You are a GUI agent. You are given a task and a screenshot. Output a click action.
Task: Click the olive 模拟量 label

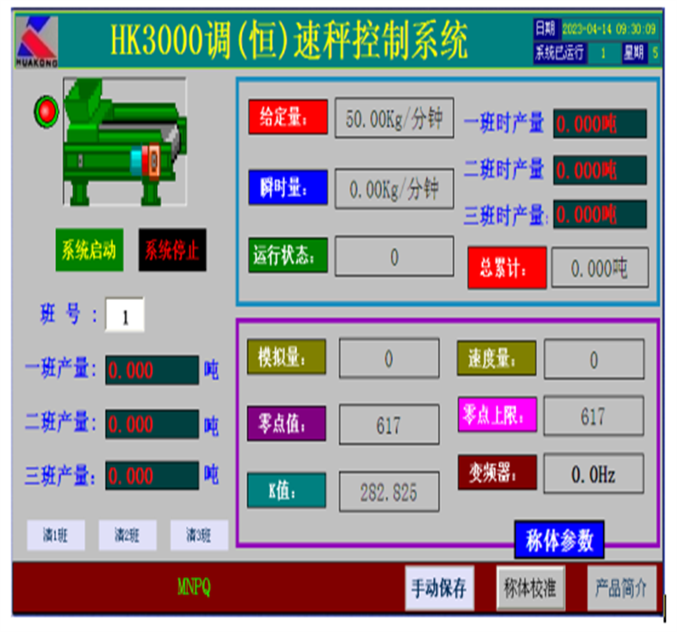click(286, 357)
